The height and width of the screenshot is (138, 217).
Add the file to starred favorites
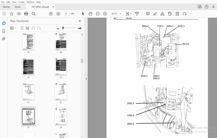(12, 14)
